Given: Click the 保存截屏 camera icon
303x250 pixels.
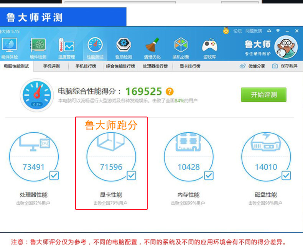Looking at the screenshot, I should pos(275,66).
